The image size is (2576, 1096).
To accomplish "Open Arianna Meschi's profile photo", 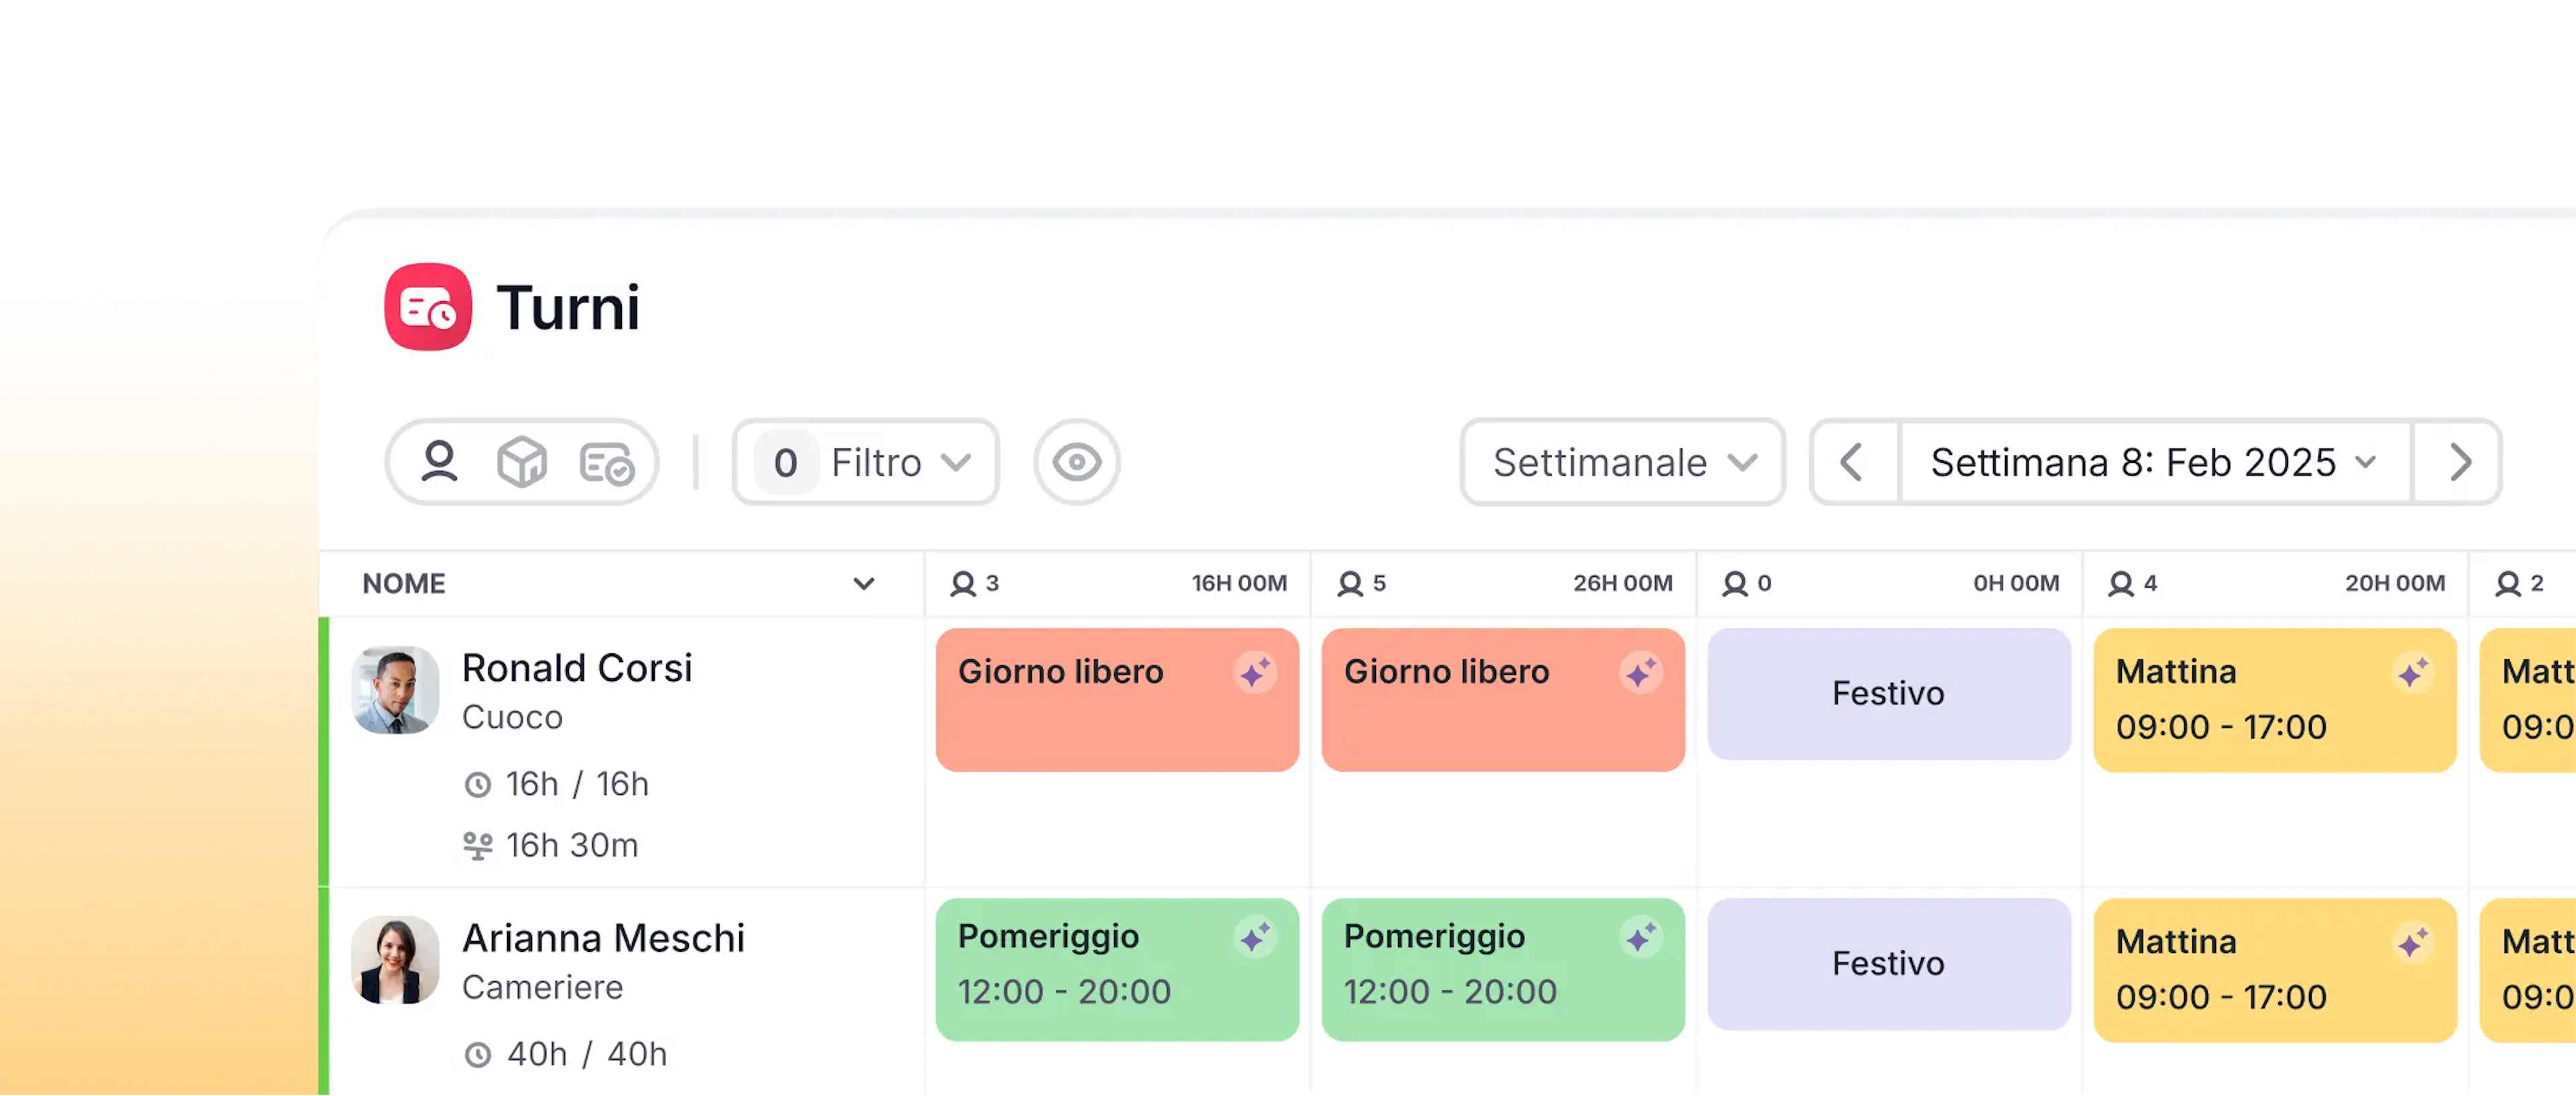I will 396,959.
